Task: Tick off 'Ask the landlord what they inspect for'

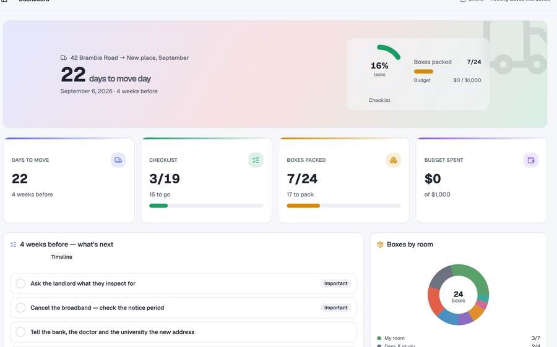Action: pos(20,283)
